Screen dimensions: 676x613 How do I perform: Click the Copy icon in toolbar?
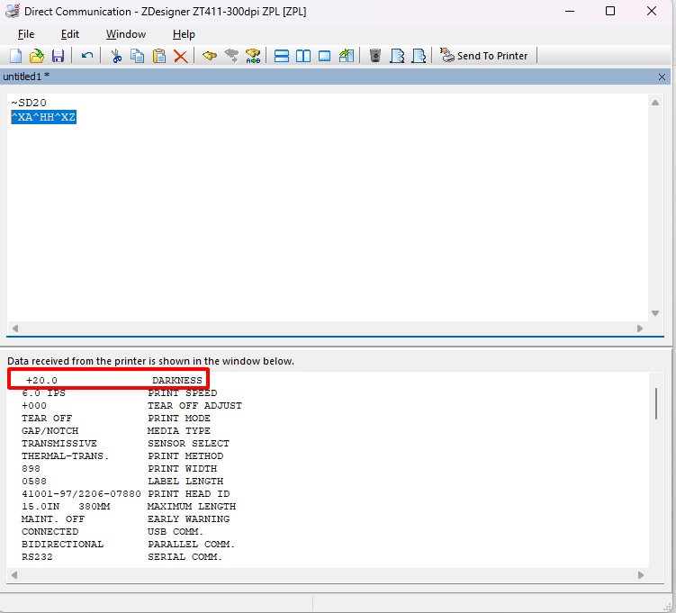coord(138,56)
